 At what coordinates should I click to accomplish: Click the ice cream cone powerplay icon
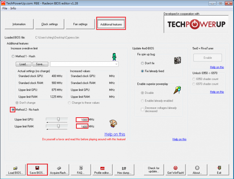(177, 90)
